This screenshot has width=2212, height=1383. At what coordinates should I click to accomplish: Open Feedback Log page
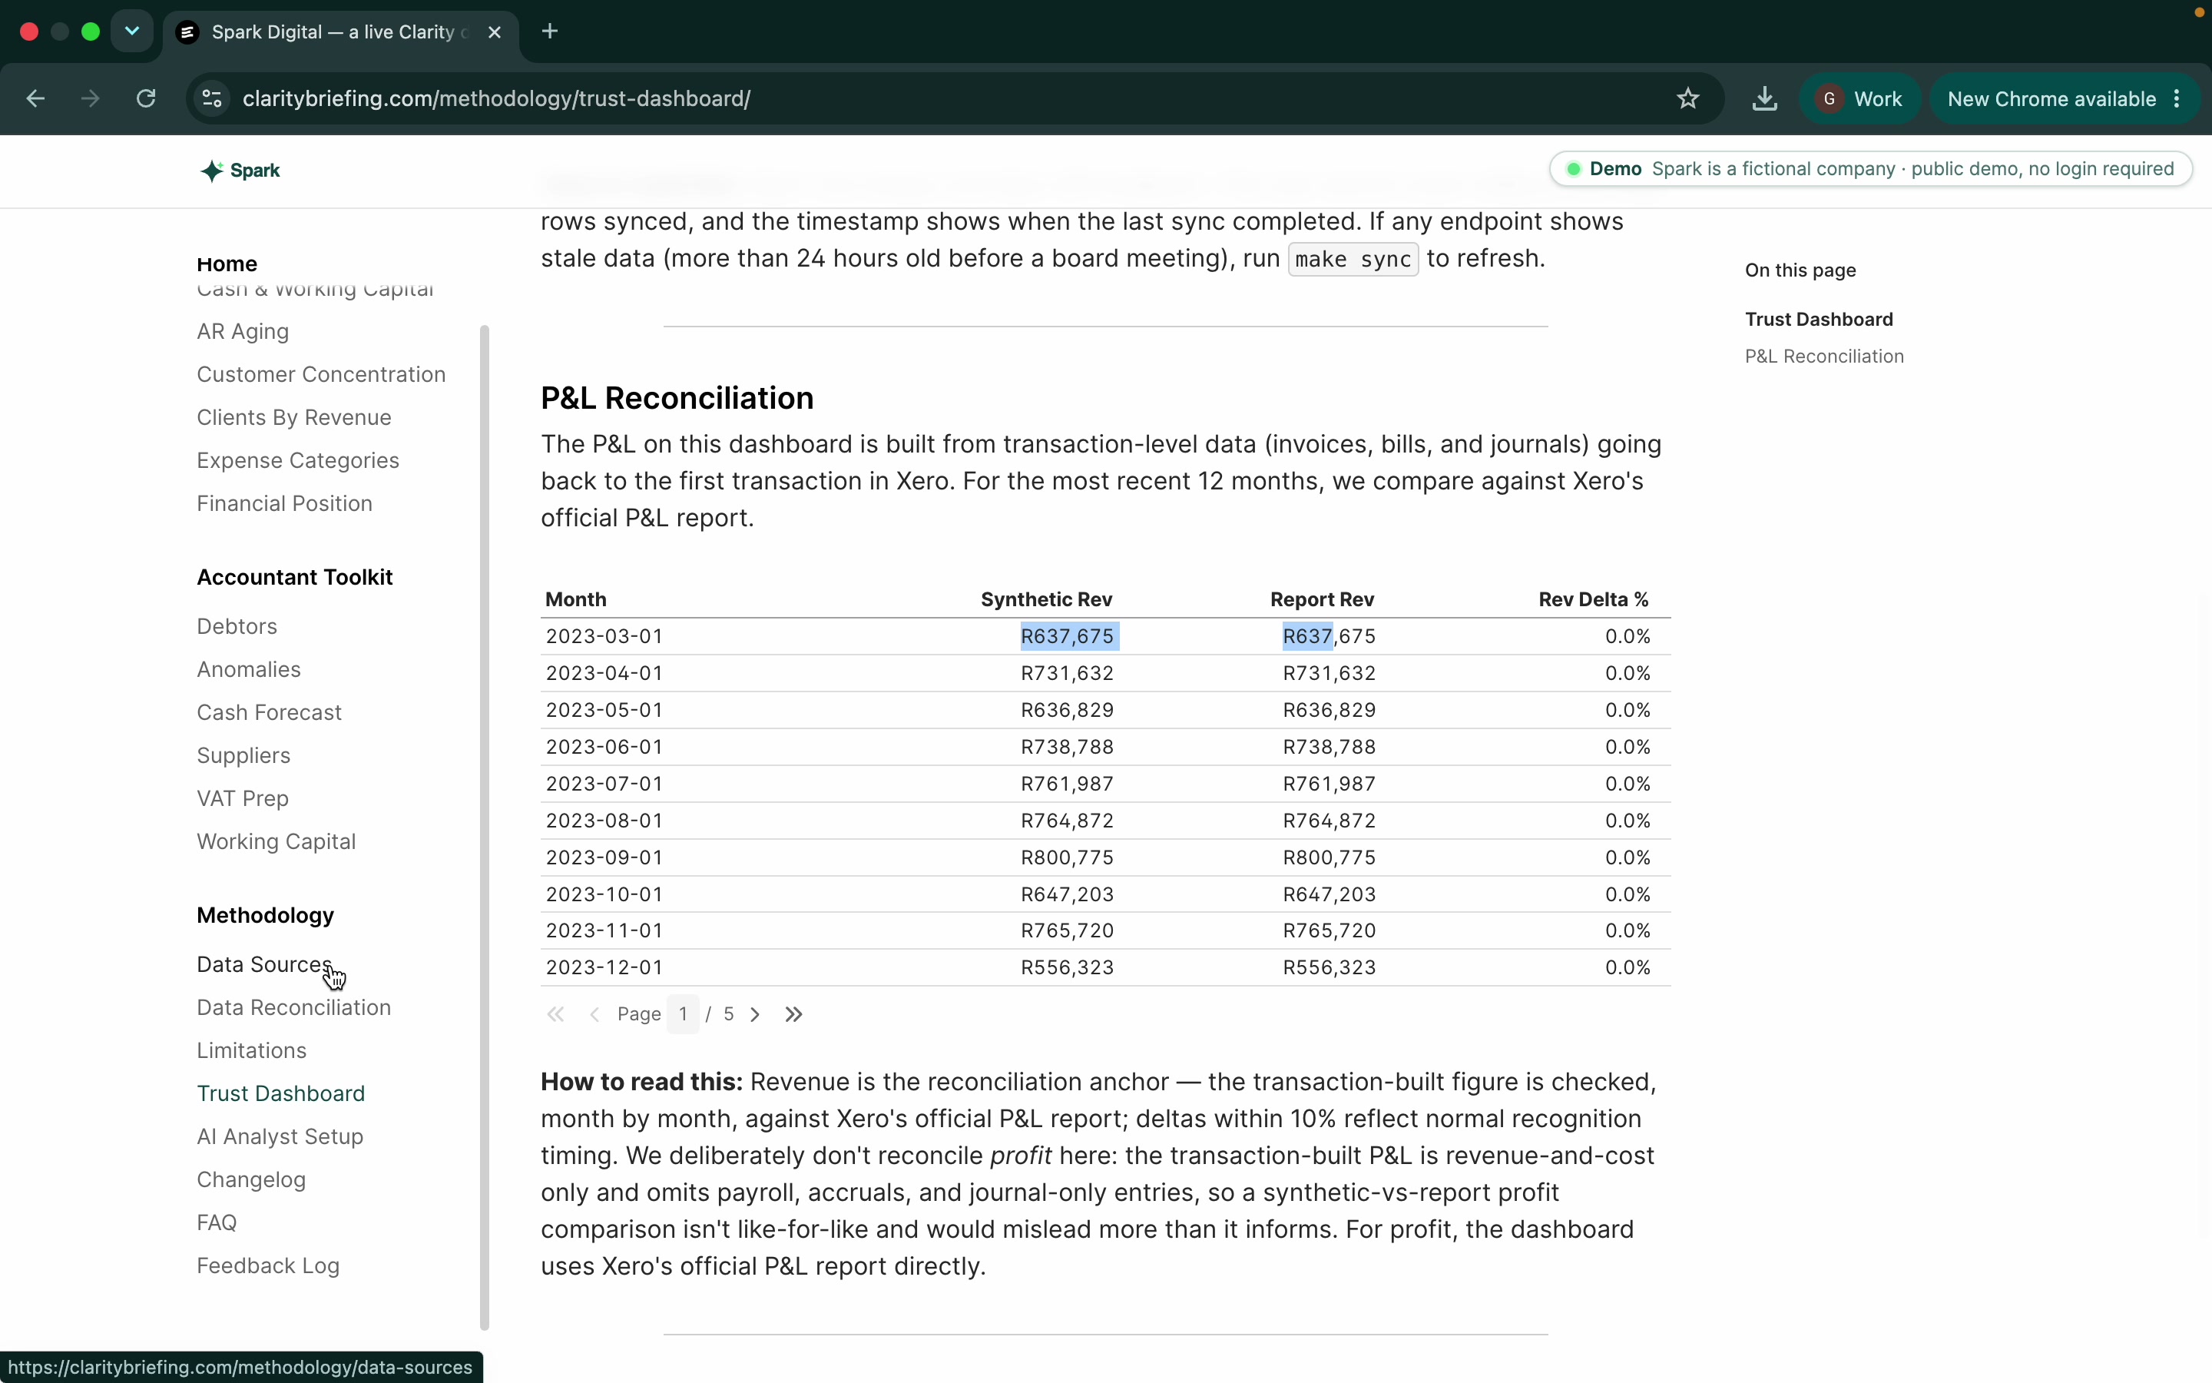pyautogui.click(x=268, y=1266)
